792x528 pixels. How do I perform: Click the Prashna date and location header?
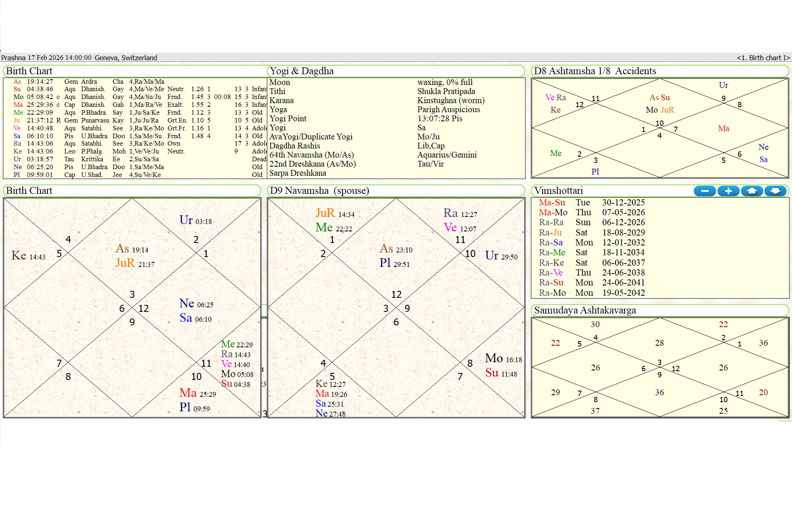[x=79, y=58]
